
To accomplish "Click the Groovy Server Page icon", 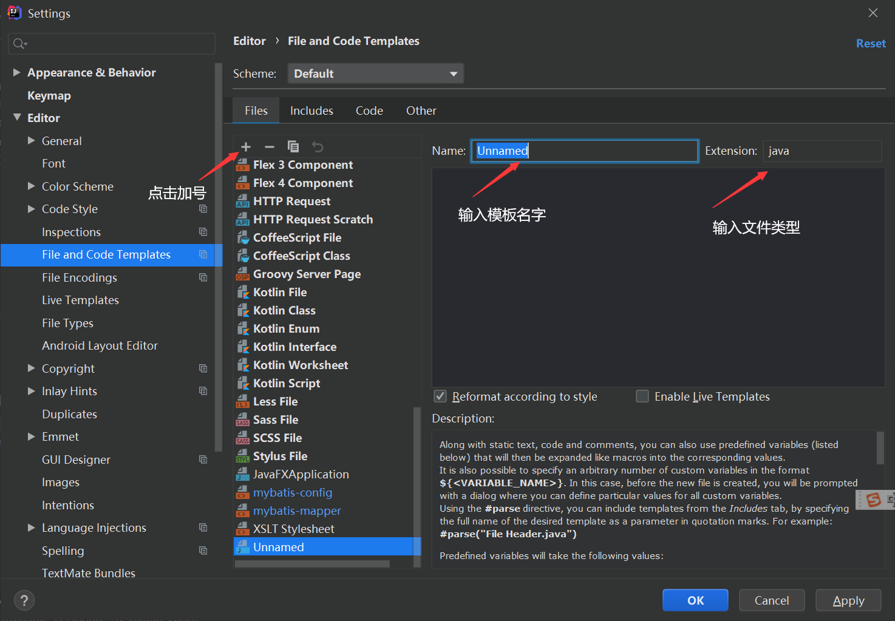I will 243,274.
